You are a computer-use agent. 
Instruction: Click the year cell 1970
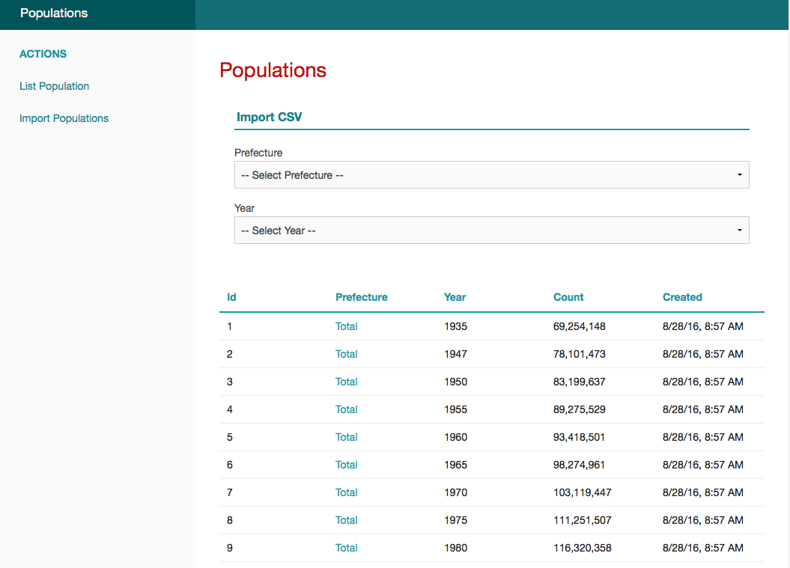(x=455, y=492)
